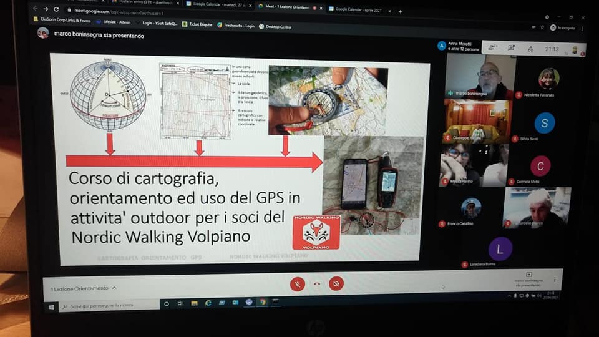Click the meet.google.com address bar
This screenshot has width=599, height=337.
tap(125, 10)
